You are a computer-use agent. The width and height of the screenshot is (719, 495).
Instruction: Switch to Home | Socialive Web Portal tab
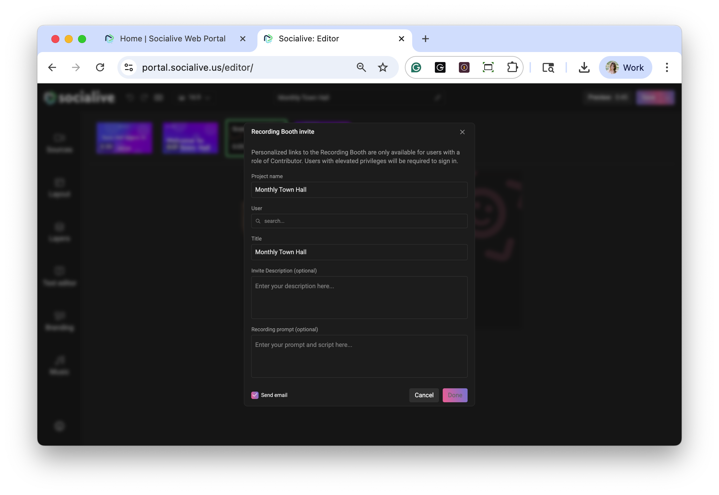173,39
